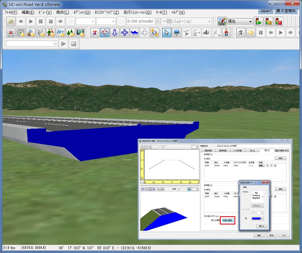Click the two-people characters icon
302x253 pixels.
[x=51, y=32]
